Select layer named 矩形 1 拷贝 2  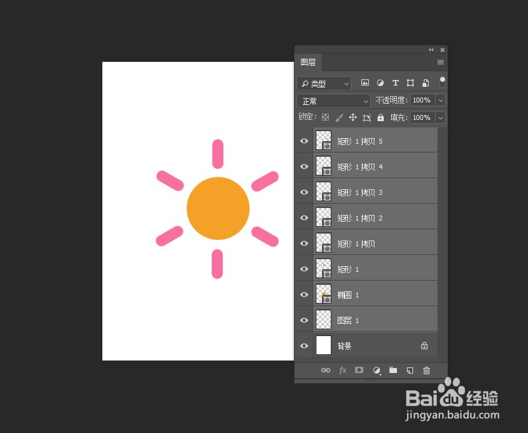(x=359, y=218)
